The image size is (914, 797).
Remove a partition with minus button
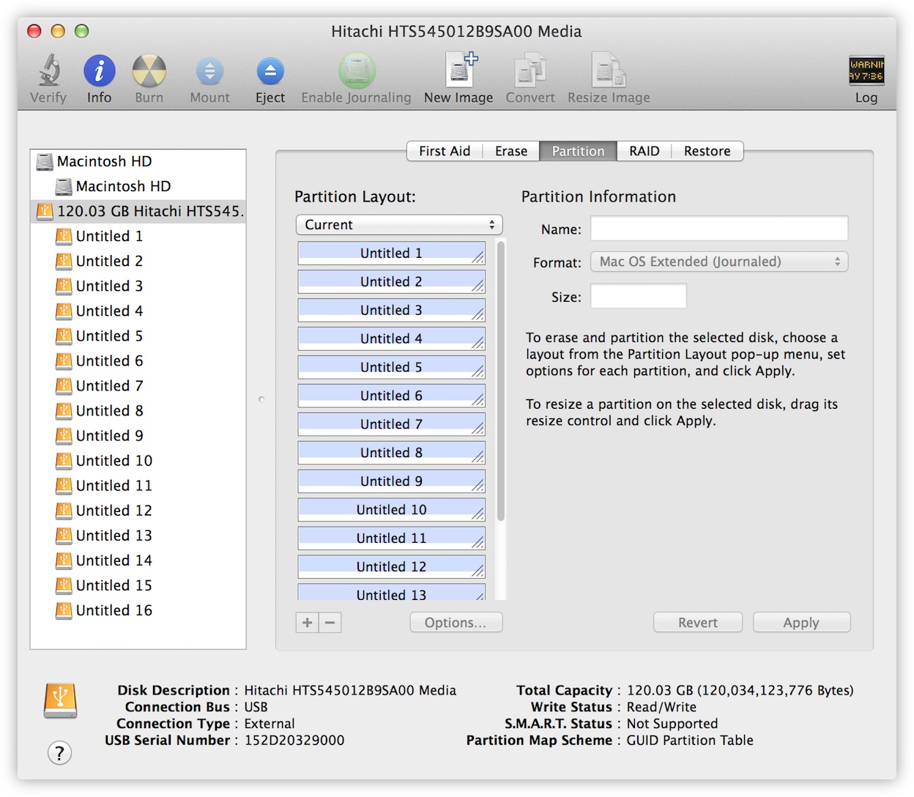click(x=330, y=623)
